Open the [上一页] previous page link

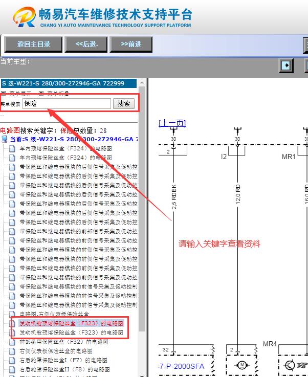click(172, 123)
